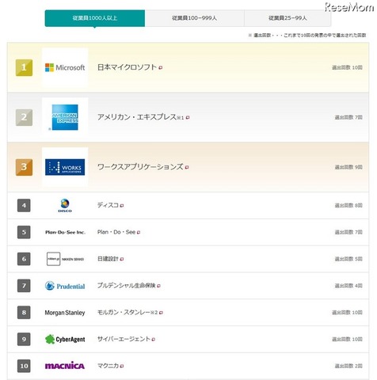Switch to the 従業員100-999人 tab
Screen dimensions: 377x380
(x=195, y=18)
